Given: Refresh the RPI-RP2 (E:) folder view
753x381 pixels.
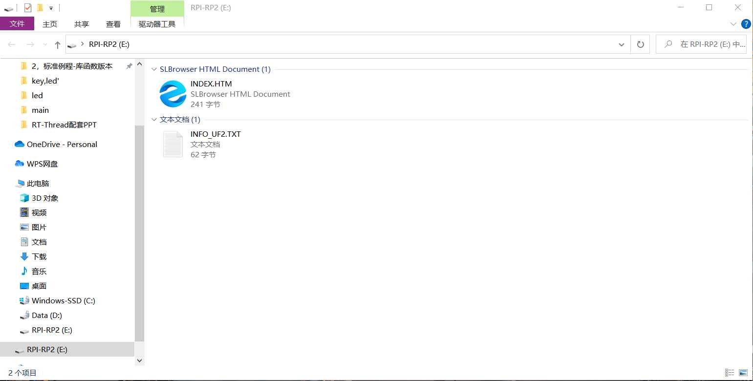Looking at the screenshot, I should (640, 44).
